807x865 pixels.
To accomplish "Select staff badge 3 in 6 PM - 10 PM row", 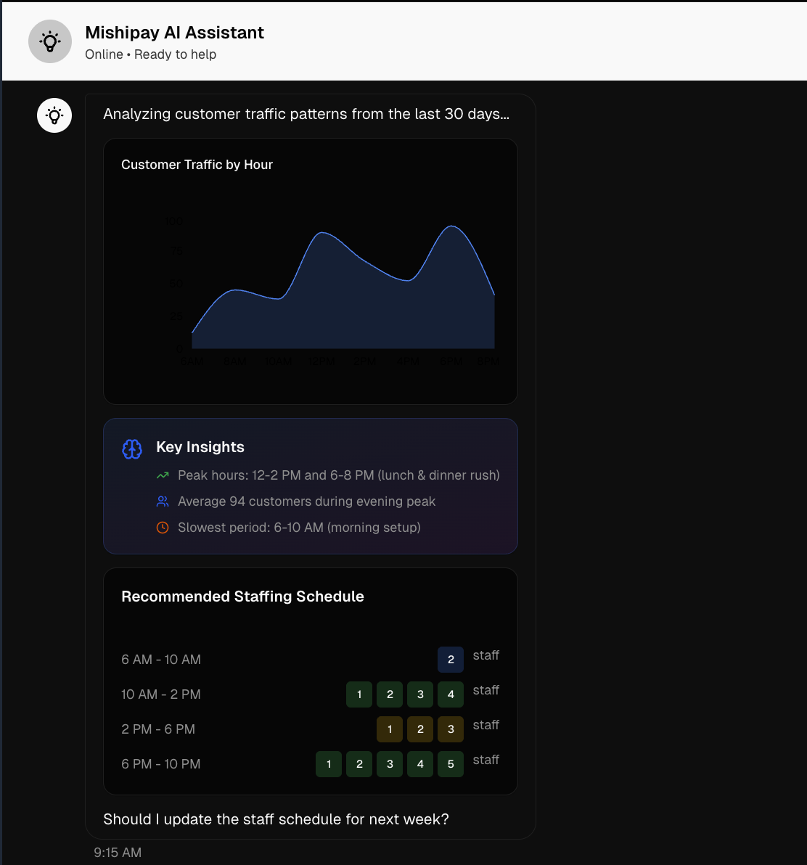I will [x=390, y=764].
